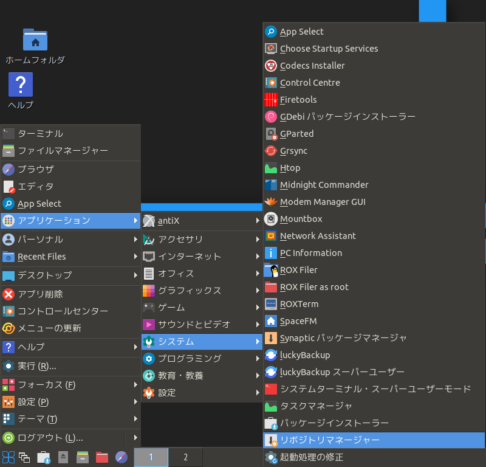The height and width of the screenshot is (467, 486).
Task: Open taskbar red folder icon
Action: click(x=102, y=457)
